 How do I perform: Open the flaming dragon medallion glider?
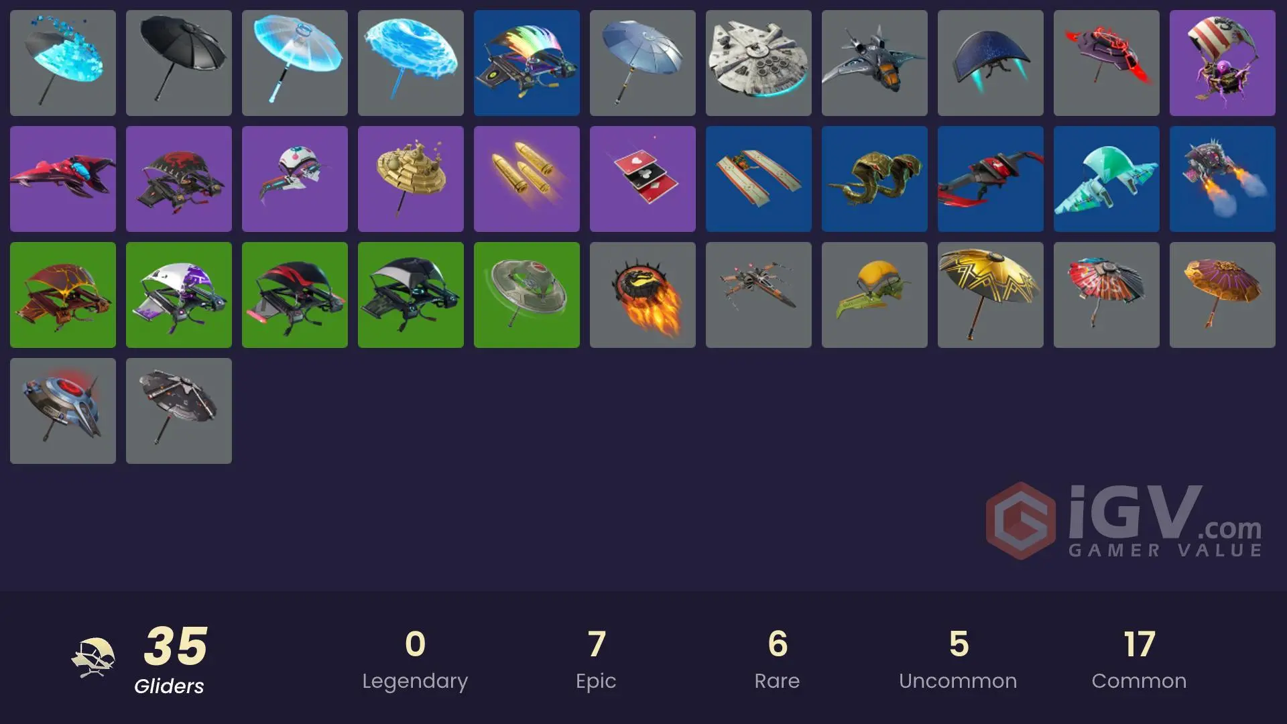(643, 295)
